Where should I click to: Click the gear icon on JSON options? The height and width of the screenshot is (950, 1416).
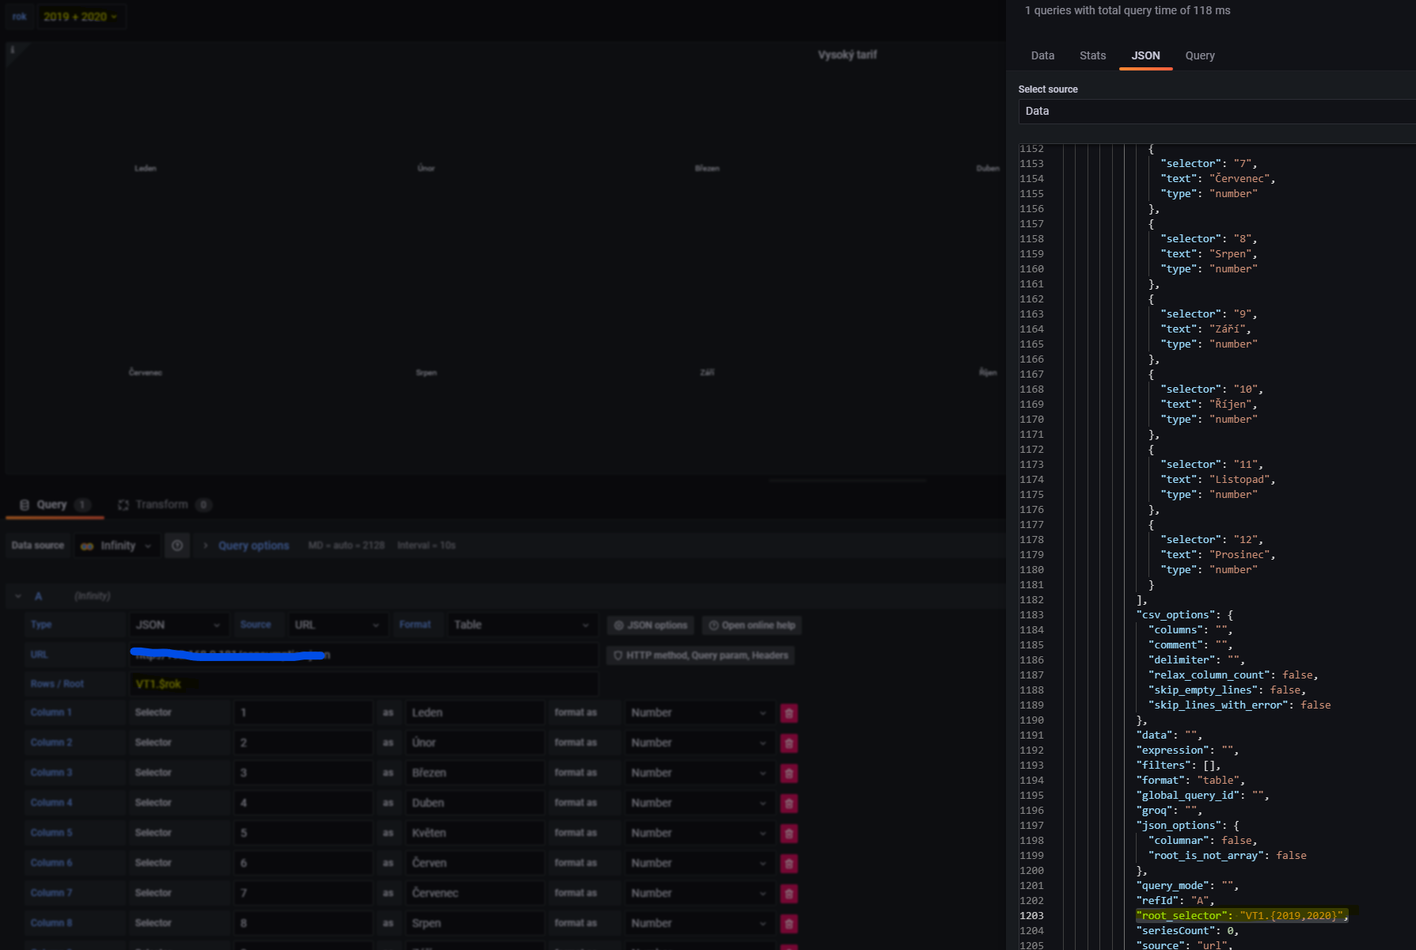pyautogui.click(x=620, y=625)
